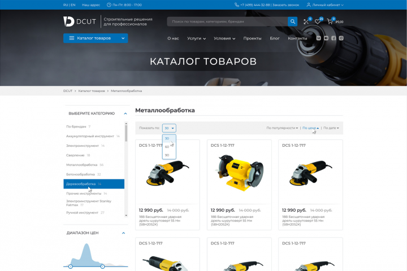Open the first row left angle grinder image
Screen dimensions: 407x271
167,173
